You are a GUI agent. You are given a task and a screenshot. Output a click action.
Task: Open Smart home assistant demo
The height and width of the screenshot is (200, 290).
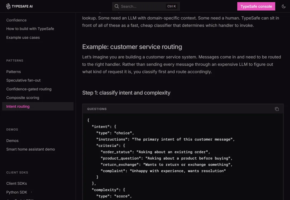(x=31, y=149)
